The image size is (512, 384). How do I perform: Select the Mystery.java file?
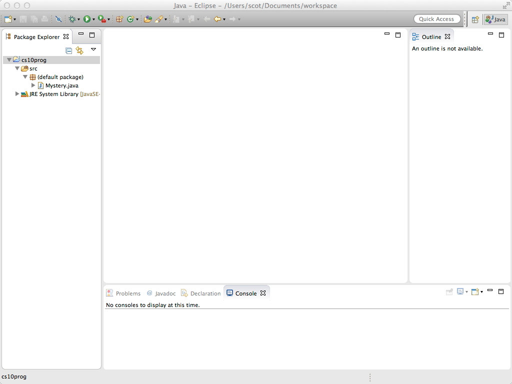click(61, 85)
